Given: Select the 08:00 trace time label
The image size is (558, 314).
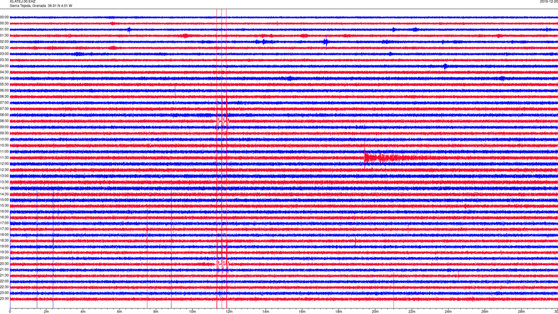Looking at the screenshot, I should [x=5, y=115].
